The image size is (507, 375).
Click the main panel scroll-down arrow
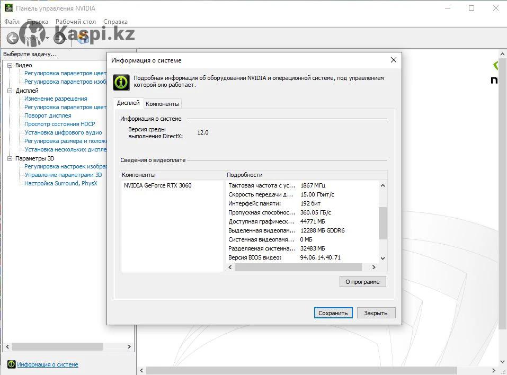pos(502,362)
